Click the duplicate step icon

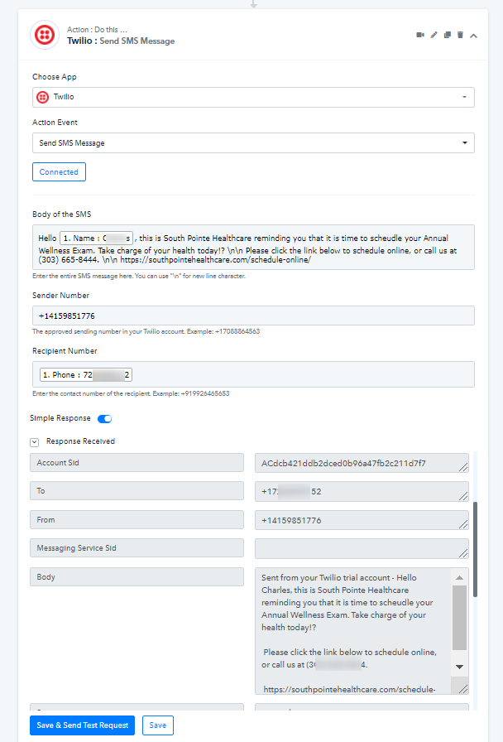pos(447,35)
